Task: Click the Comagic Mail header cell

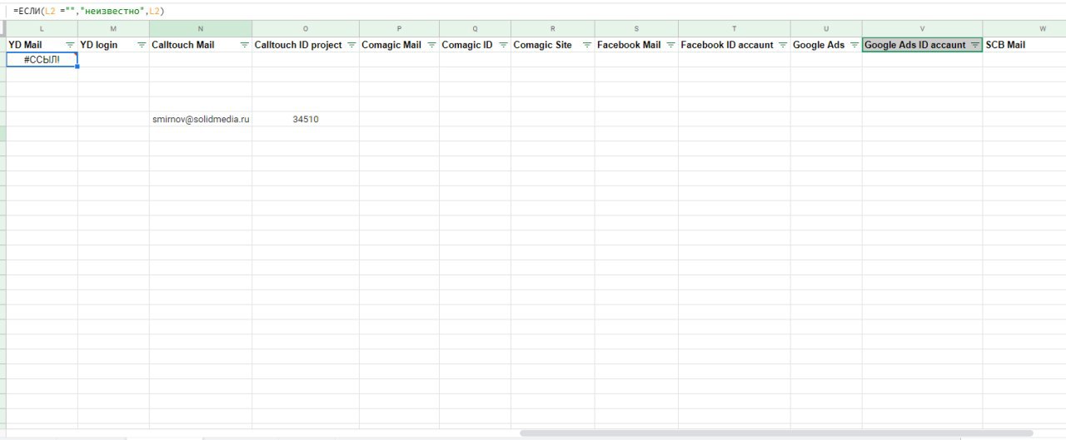Action: point(399,45)
